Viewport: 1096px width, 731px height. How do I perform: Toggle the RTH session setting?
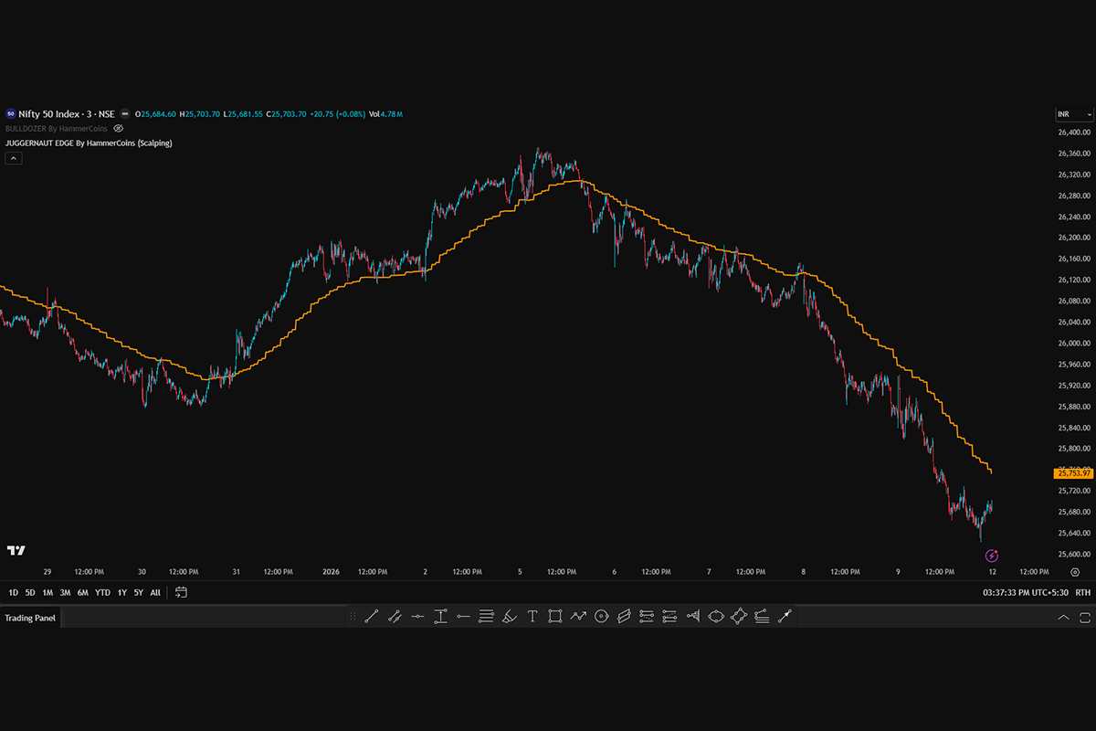click(1082, 593)
